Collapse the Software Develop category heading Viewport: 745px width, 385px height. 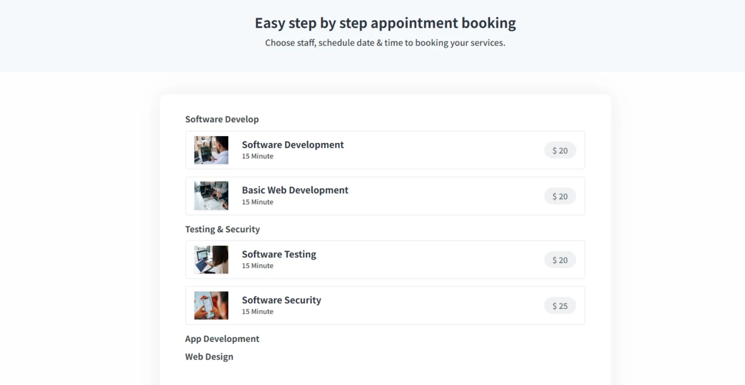(x=222, y=119)
